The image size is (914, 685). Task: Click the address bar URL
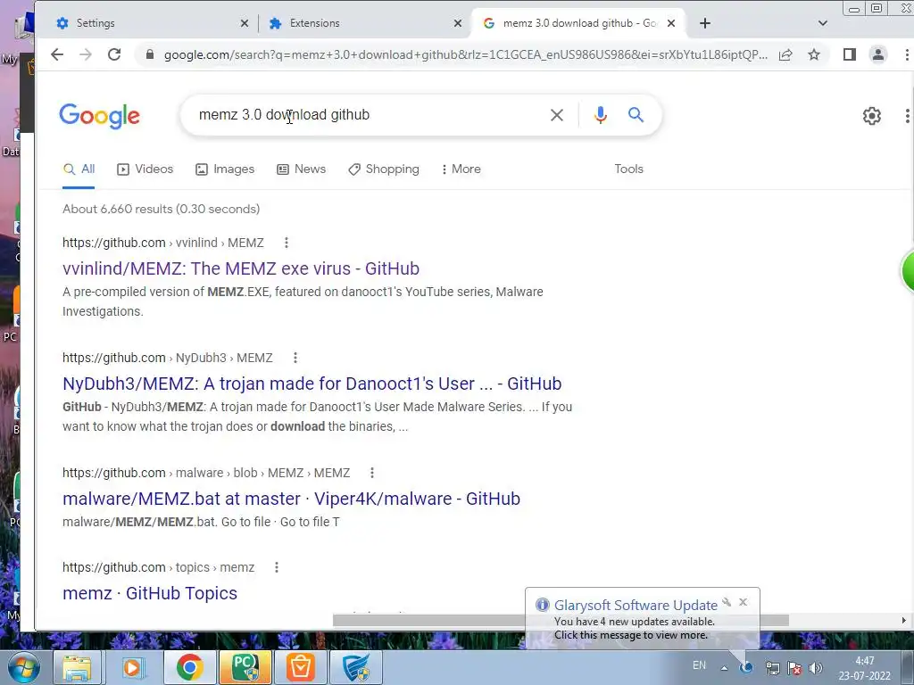(x=465, y=54)
